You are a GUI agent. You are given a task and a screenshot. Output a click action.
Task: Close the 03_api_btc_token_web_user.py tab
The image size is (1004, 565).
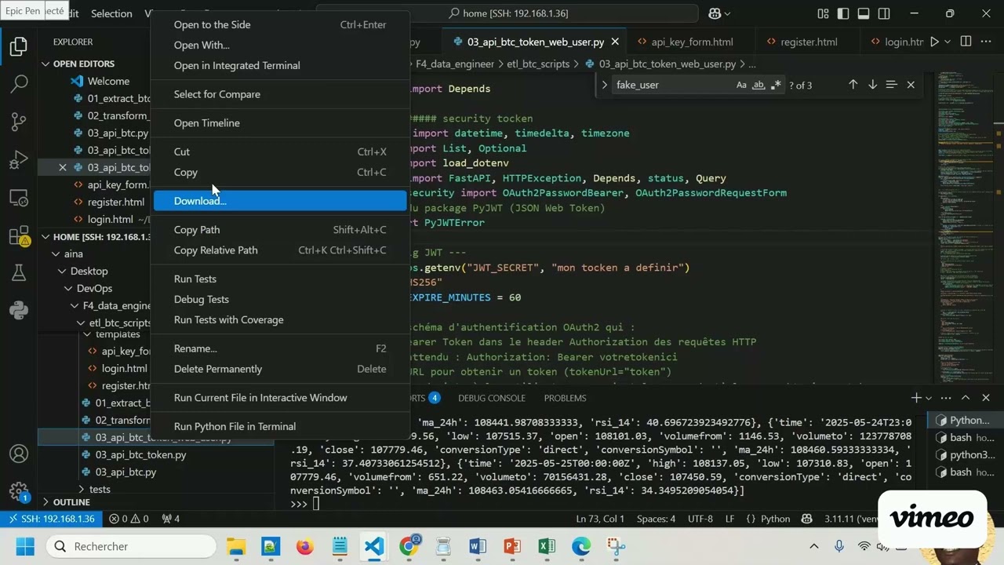[x=615, y=42]
